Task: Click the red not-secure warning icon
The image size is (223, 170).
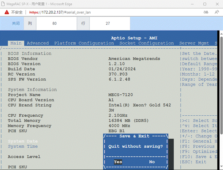Action: pos(6,12)
